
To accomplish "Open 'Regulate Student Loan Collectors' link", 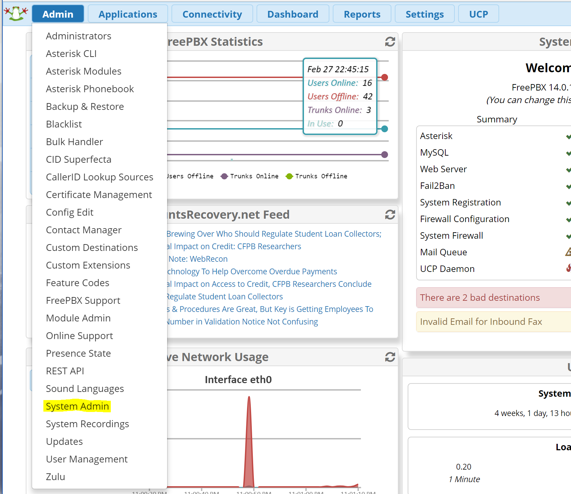I will click(x=225, y=297).
